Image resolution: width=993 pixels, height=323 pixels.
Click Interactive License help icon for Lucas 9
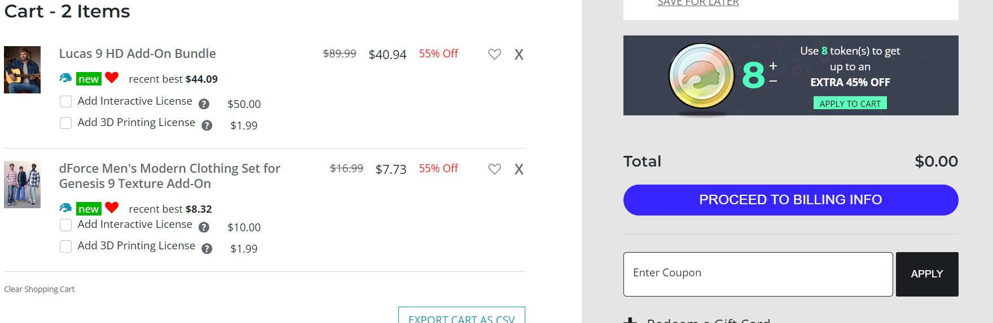click(x=204, y=104)
